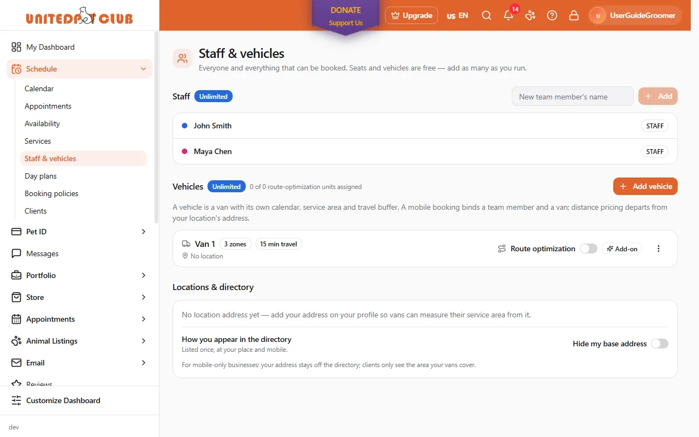699x437 pixels.
Task: Click the Donate Support Us banner
Action: 346,16
